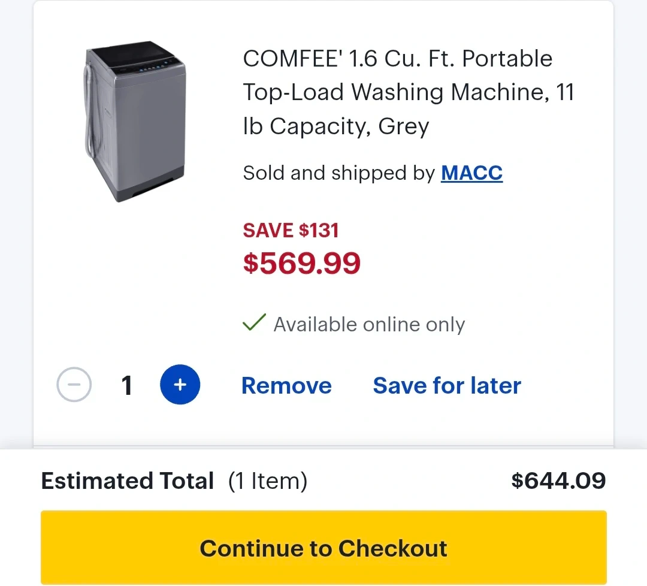
Task: Click the $569.99 item price
Action: tap(302, 264)
